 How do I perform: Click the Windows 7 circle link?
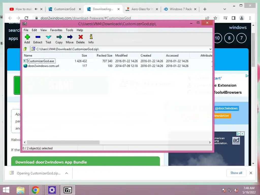pyautogui.click(x=241, y=38)
